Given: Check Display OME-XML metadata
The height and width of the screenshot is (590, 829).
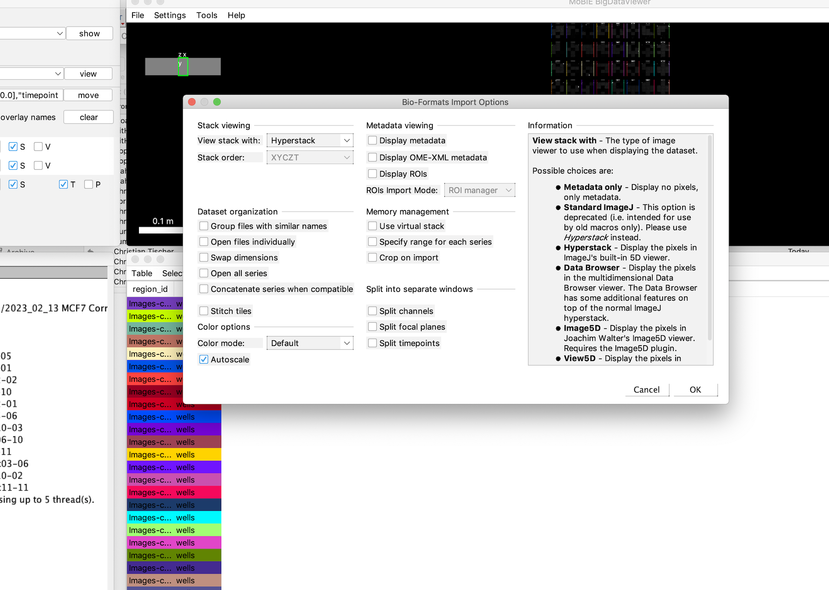Looking at the screenshot, I should point(372,157).
